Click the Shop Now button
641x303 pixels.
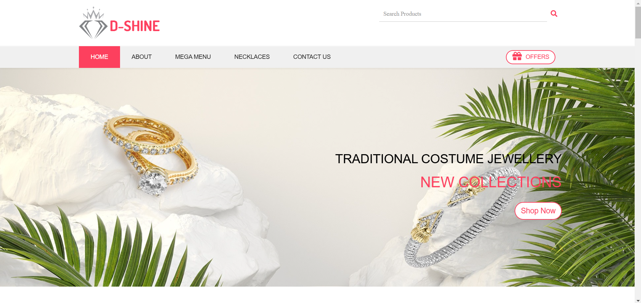(538, 211)
